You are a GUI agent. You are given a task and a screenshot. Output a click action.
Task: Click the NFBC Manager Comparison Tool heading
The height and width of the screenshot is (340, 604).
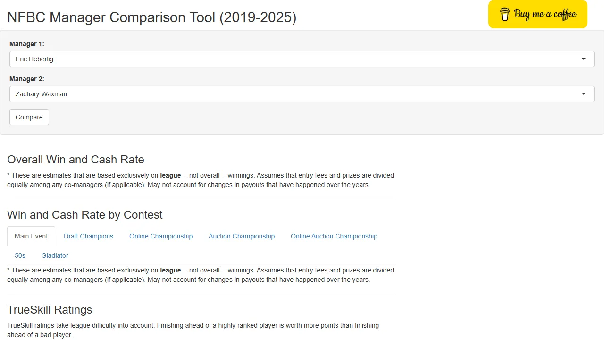tap(151, 17)
